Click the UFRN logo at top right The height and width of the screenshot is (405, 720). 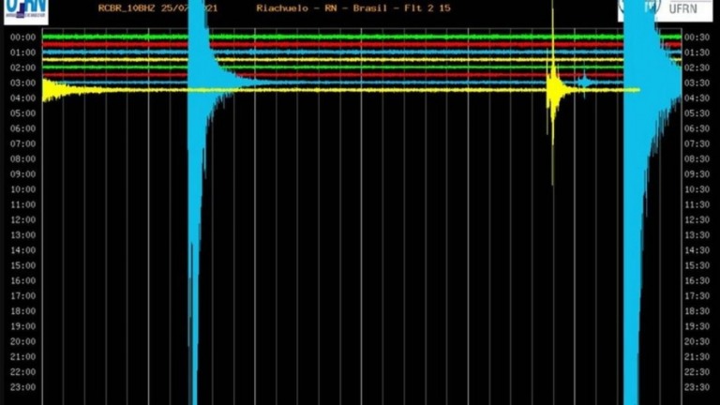(x=665, y=10)
